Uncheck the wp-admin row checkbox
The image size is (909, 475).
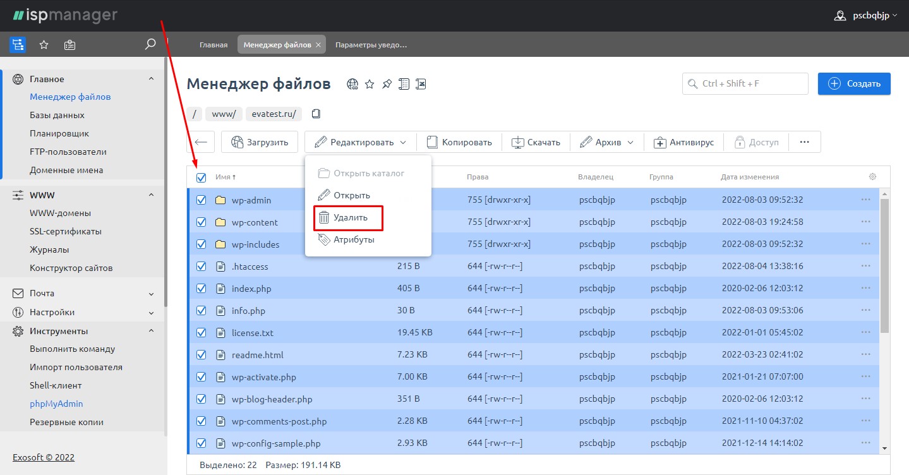click(x=201, y=200)
